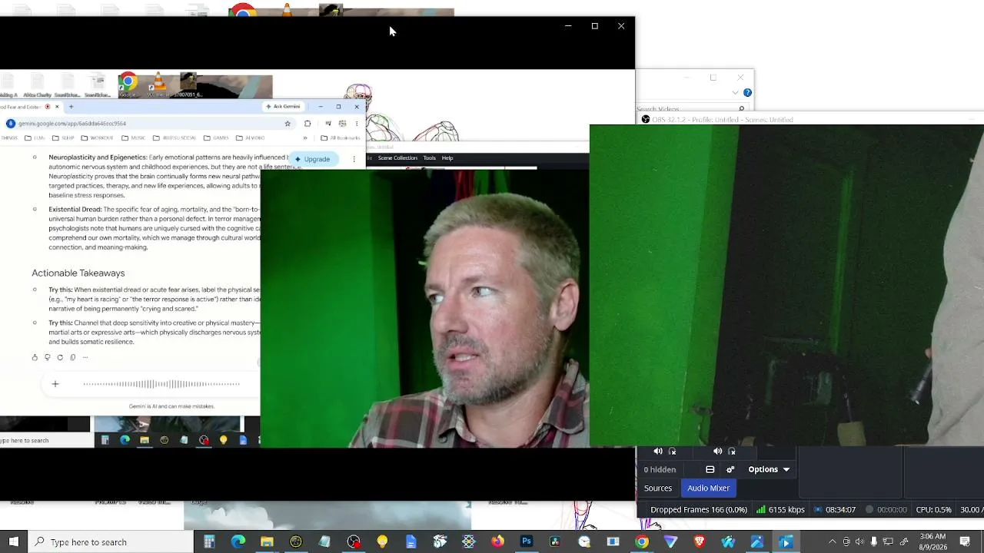Open the Tools menu in the preview

coord(430,158)
